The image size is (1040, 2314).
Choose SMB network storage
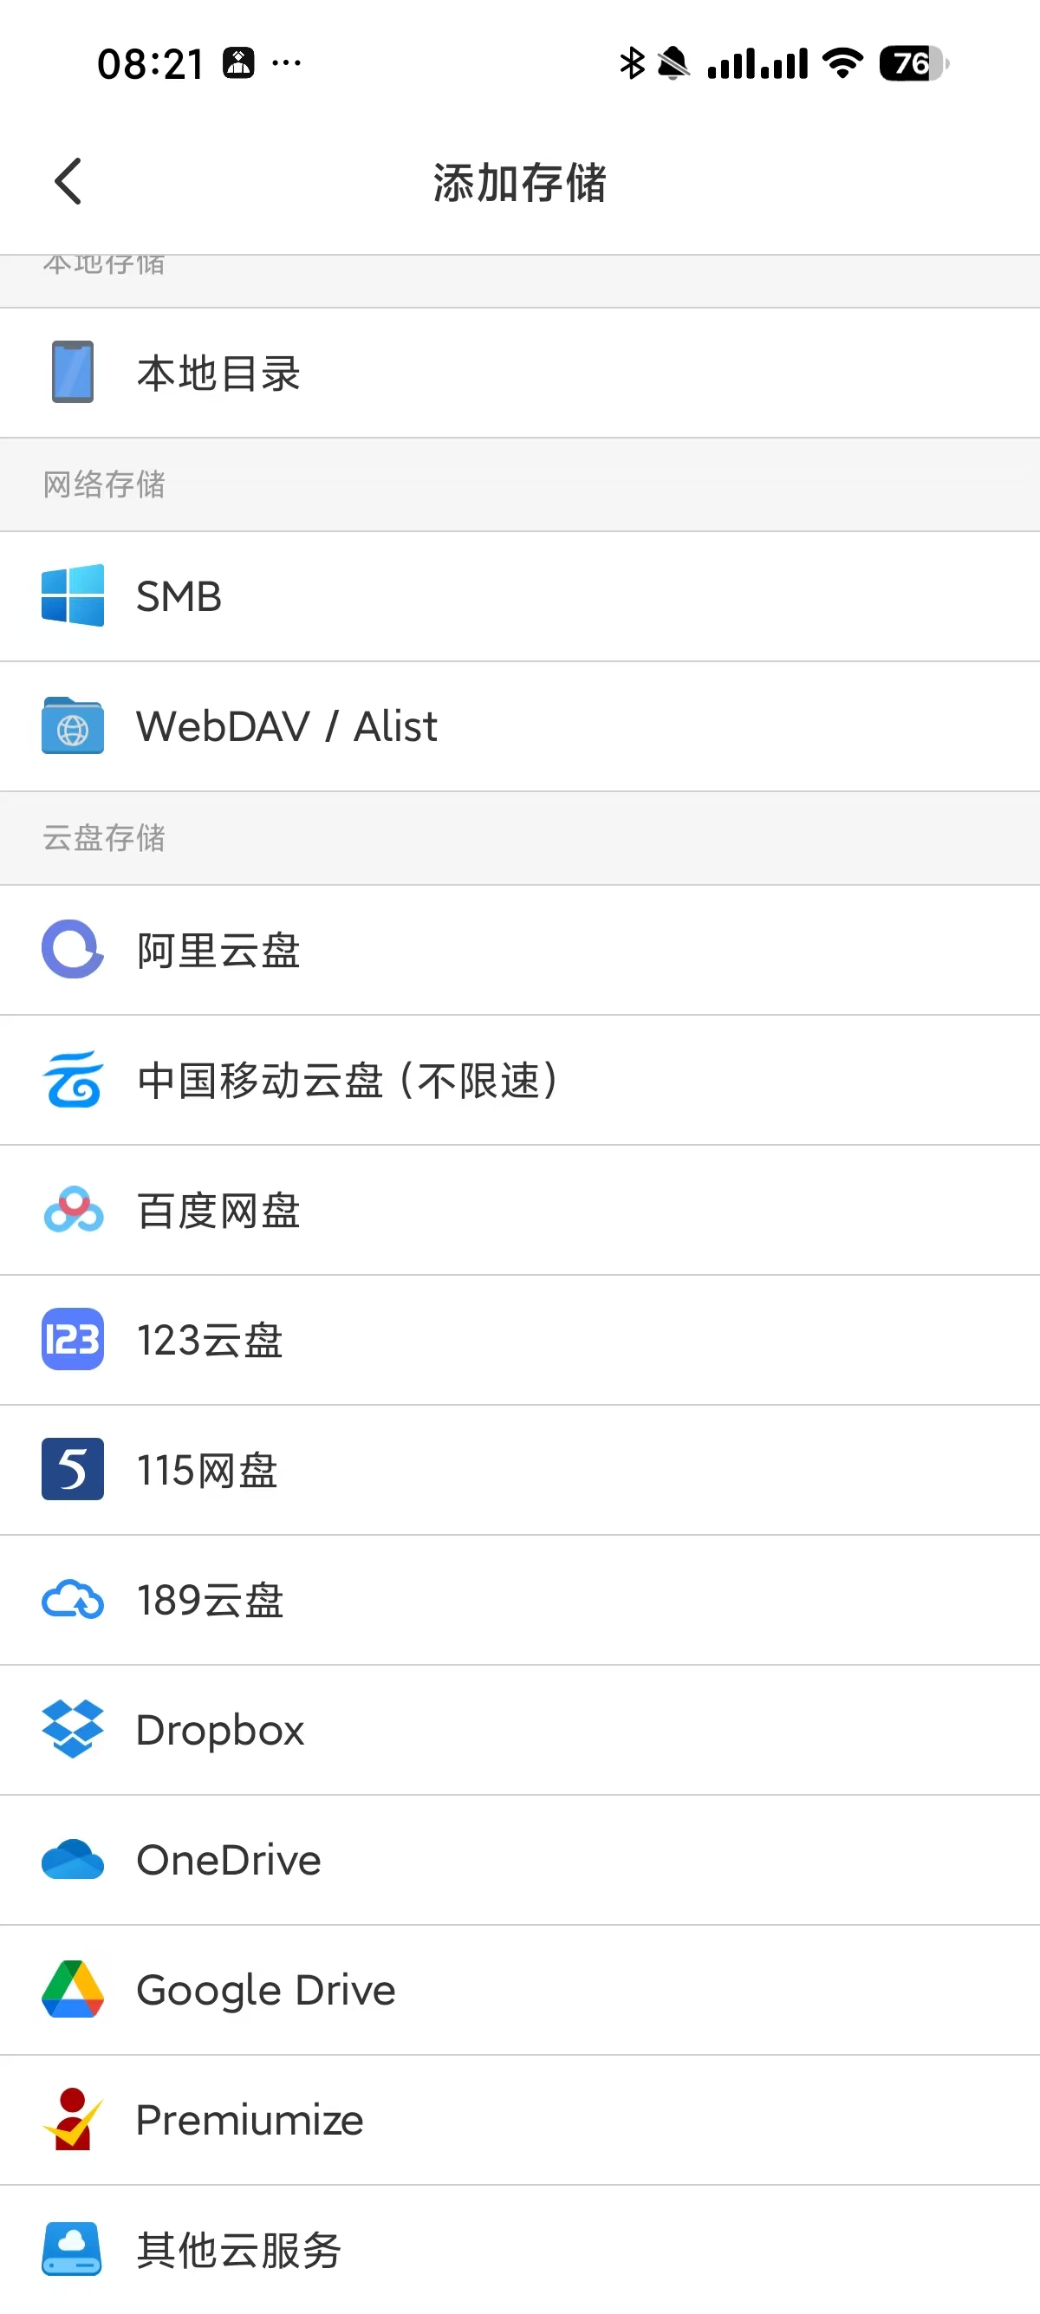point(179,596)
